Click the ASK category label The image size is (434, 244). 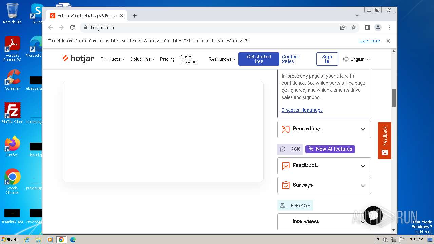[290, 149]
